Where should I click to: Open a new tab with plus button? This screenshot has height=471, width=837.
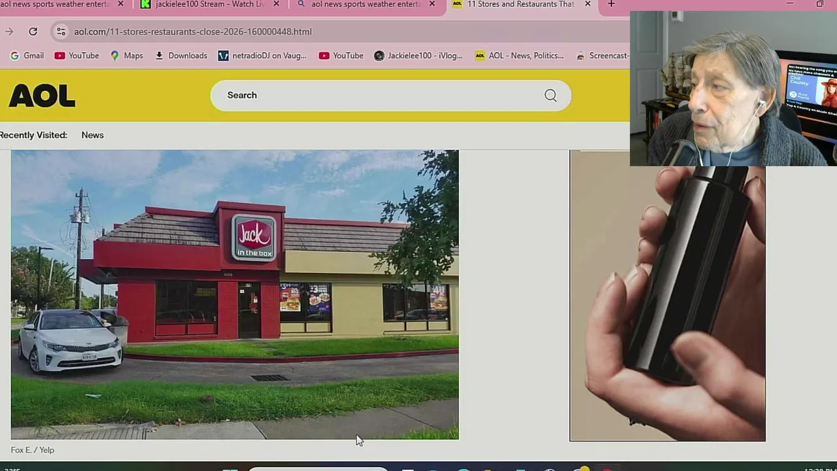click(611, 4)
